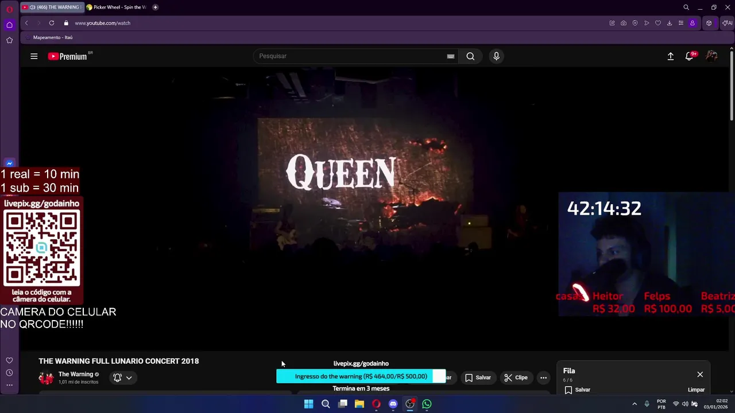Open the YouTube upload create icon

(671, 56)
